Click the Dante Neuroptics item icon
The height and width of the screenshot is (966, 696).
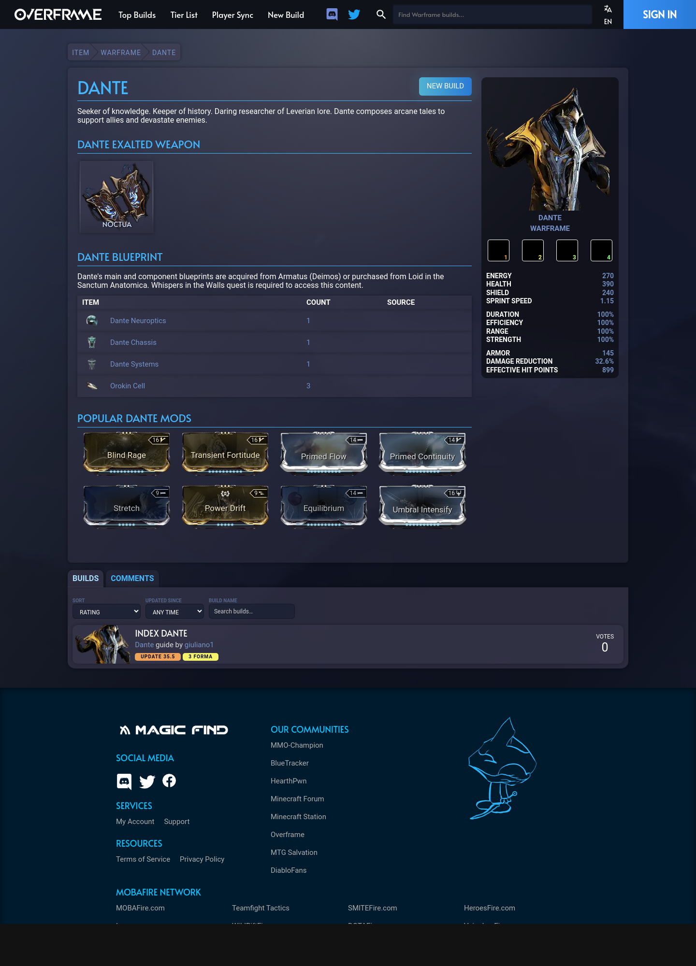pyautogui.click(x=92, y=320)
